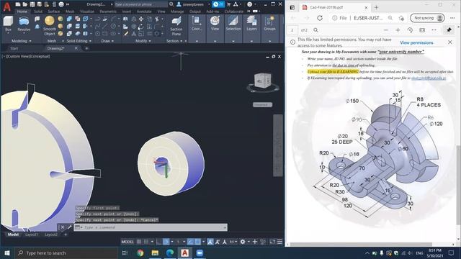This screenshot has height=259, width=461.
Task: Switch to the Solid ribbon tab
Action: [38, 12]
